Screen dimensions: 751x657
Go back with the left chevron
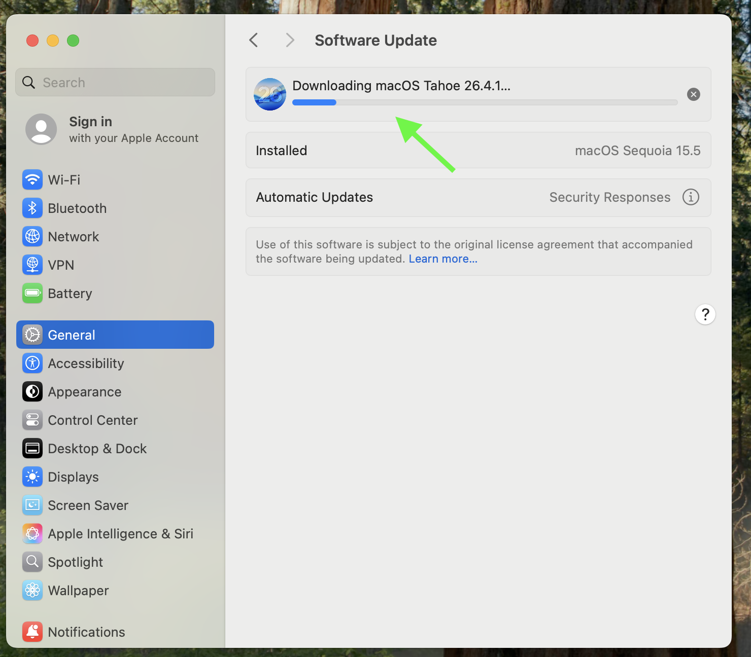[x=254, y=40]
